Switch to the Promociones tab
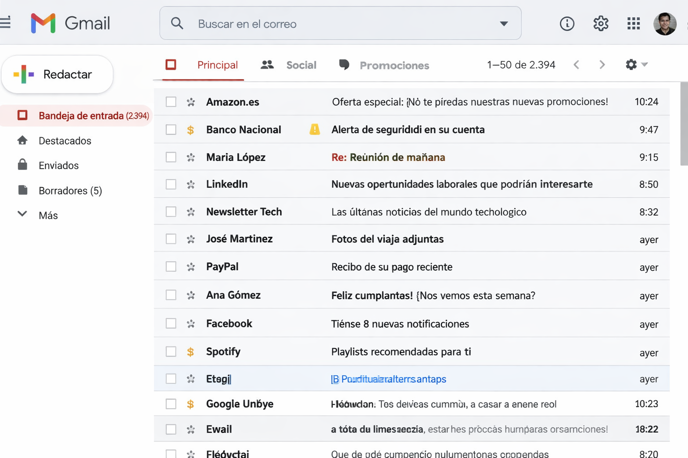Screen dimensions: 688x458 coord(384,65)
